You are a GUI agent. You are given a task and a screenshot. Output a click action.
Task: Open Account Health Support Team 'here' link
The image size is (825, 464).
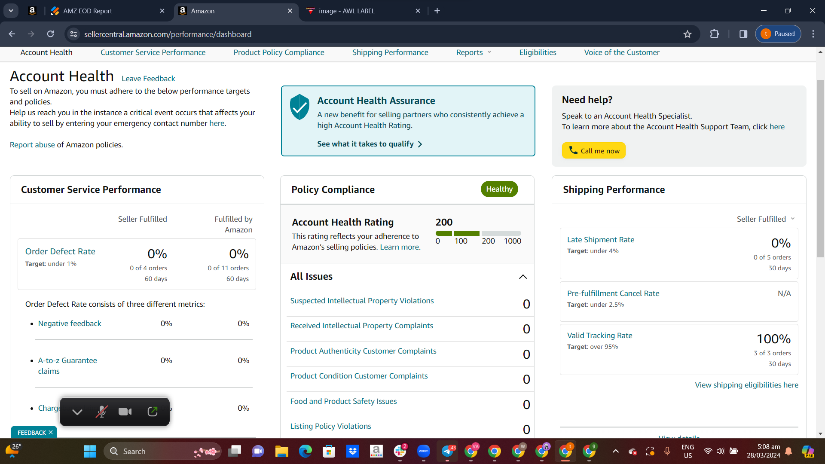click(x=777, y=127)
